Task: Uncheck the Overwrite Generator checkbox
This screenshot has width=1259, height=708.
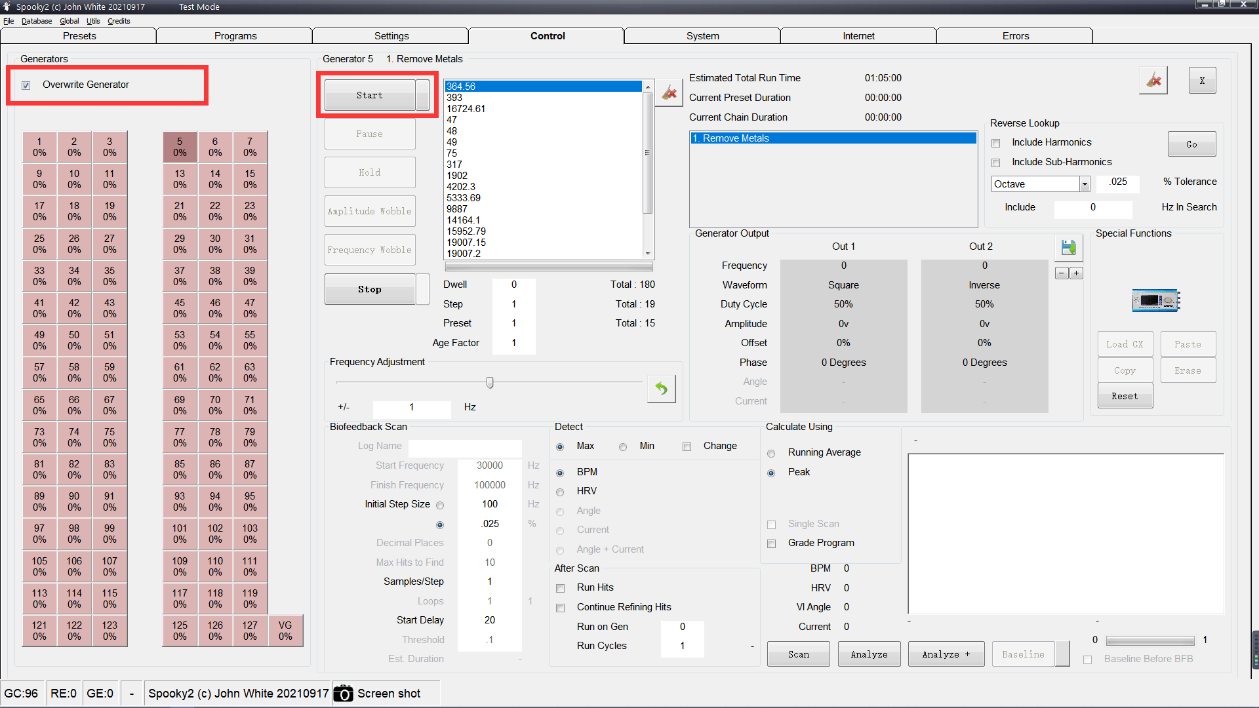Action: click(x=26, y=85)
